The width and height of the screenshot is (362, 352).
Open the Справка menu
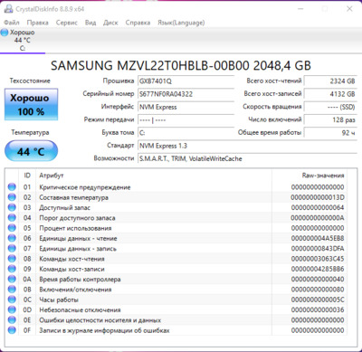coord(138,23)
